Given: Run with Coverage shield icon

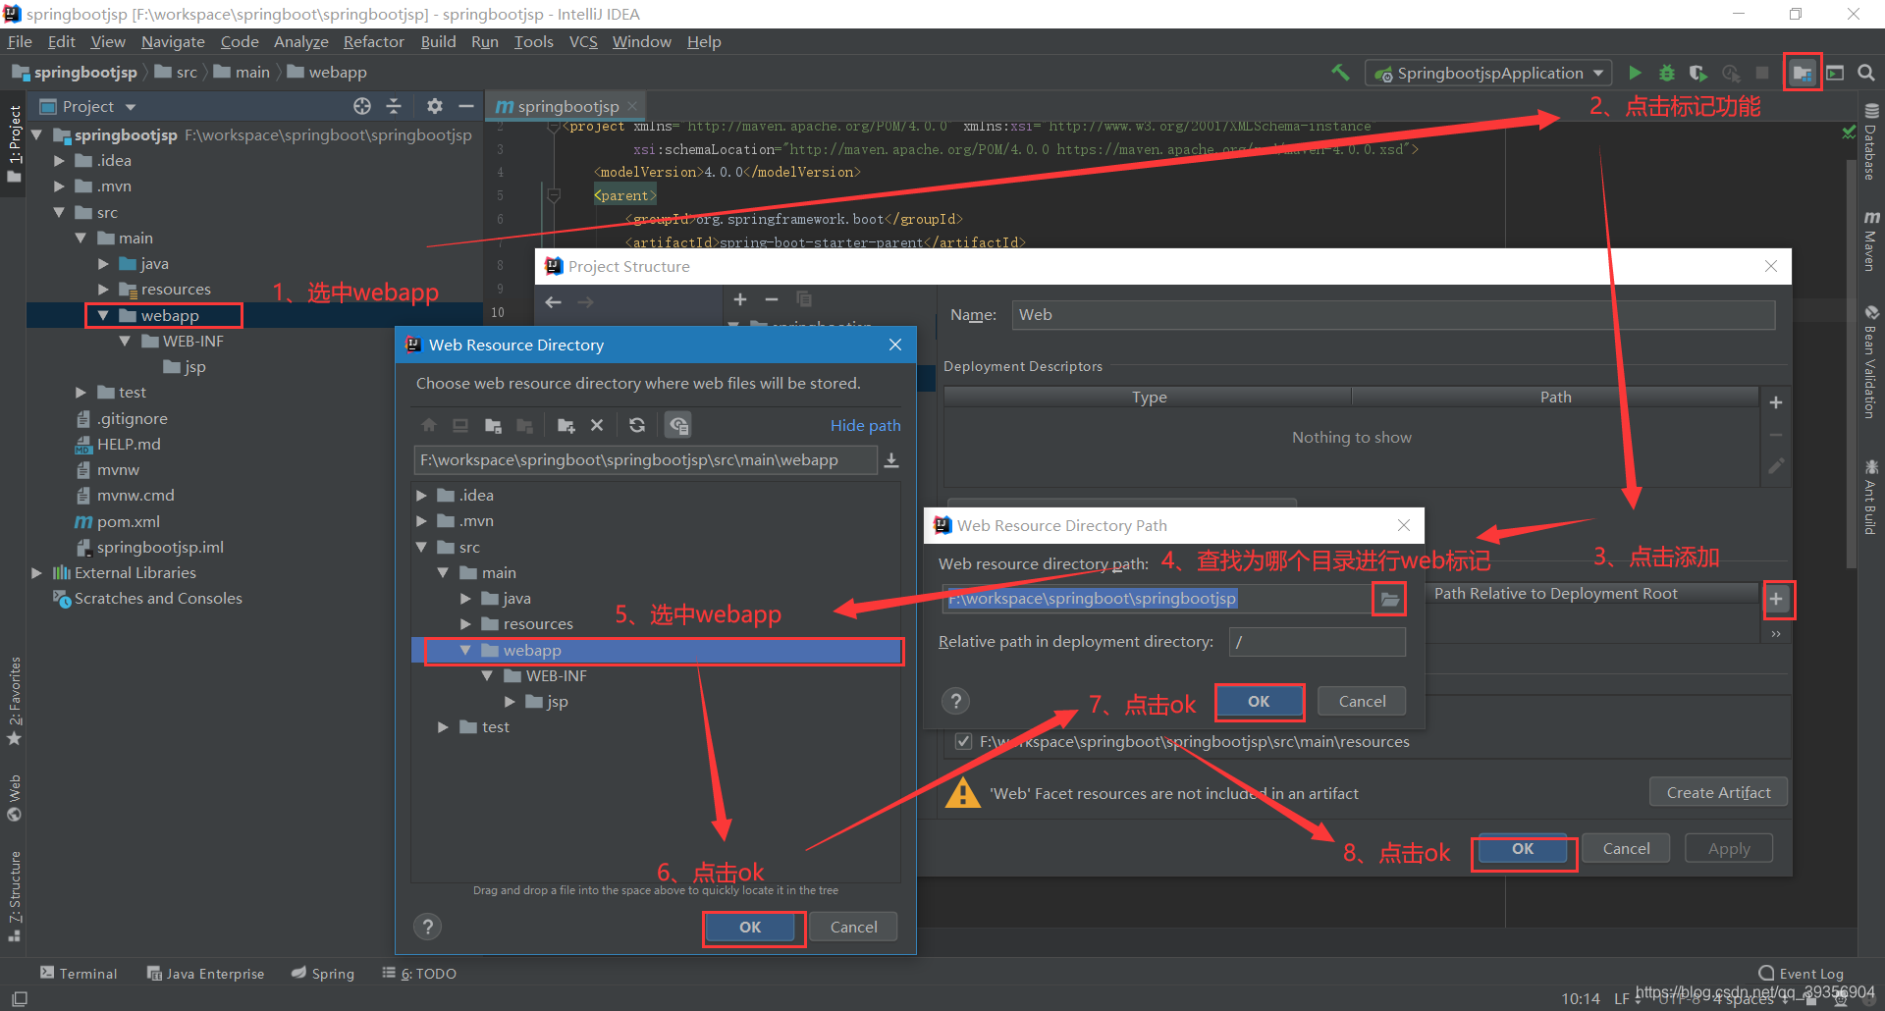Looking at the screenshot, I should point(1698,73).
